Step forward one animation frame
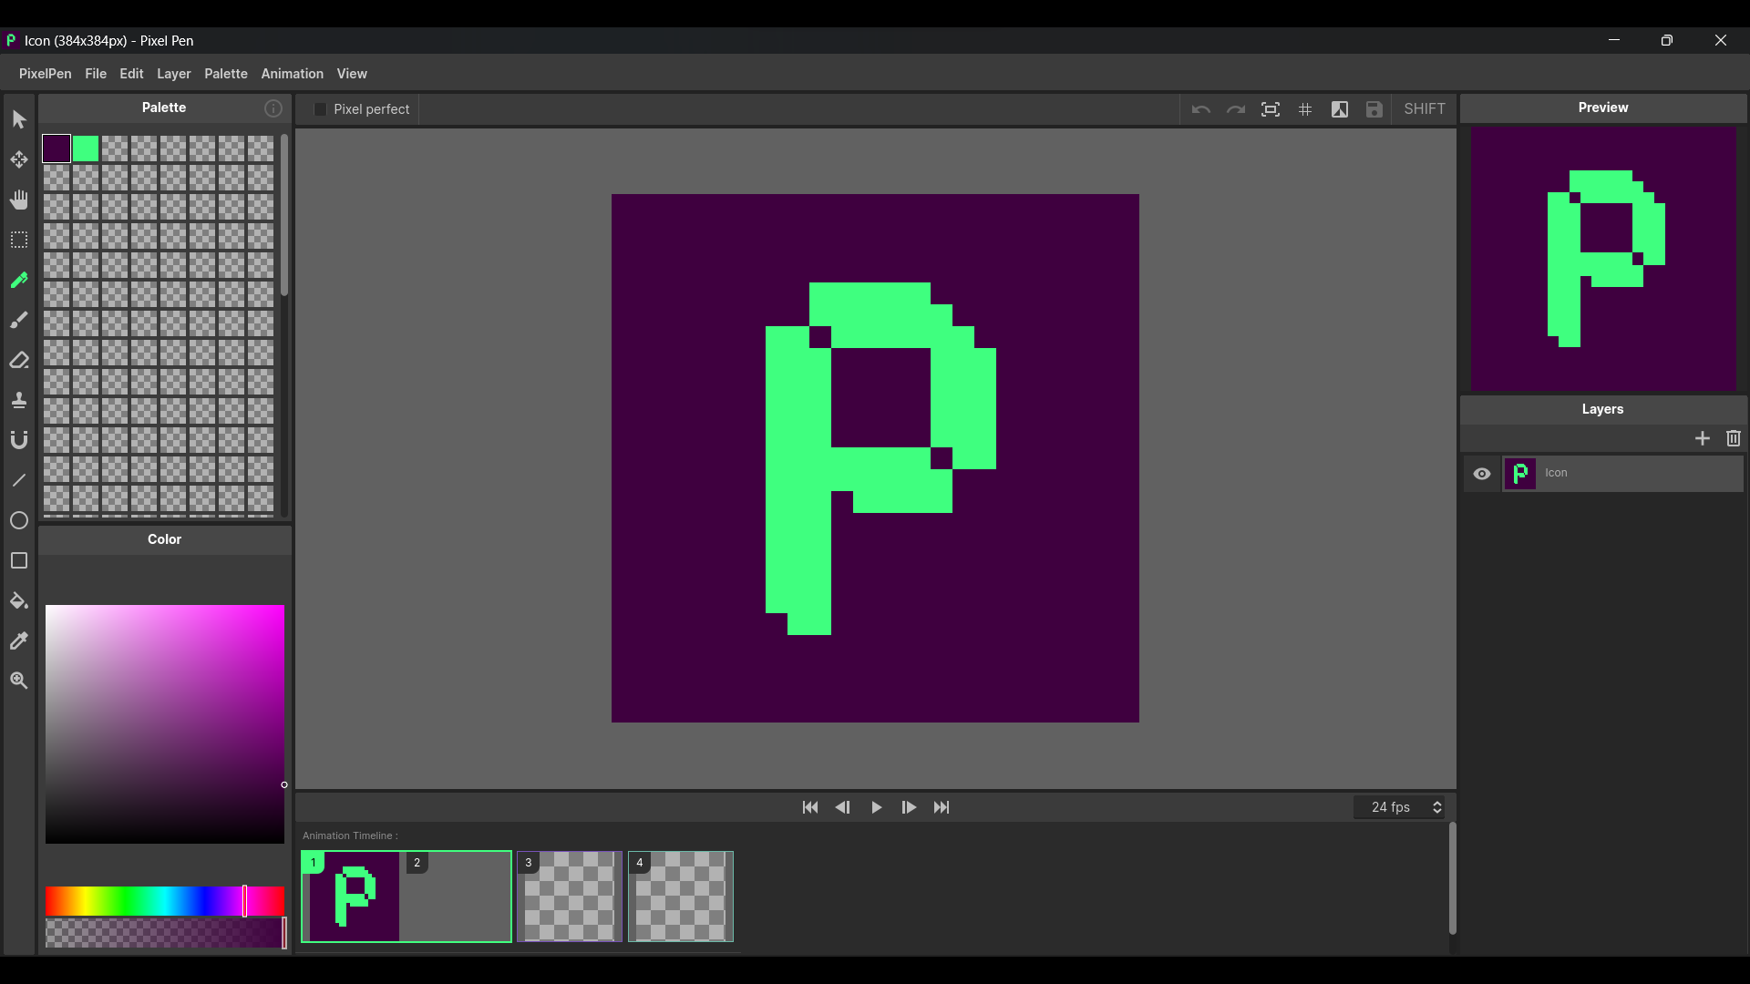This screenshot has height=984, width=1750. pyautogui.click(x=909, y=807)
